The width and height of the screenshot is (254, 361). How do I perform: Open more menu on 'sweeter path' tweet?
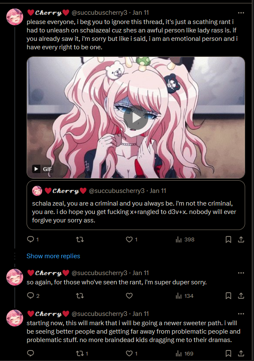click(x=241, y=314)
